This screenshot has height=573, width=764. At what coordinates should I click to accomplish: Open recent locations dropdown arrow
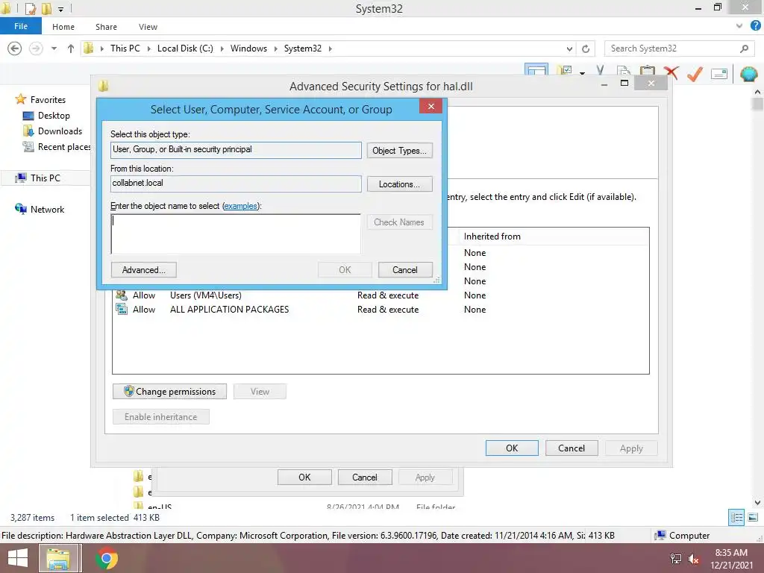(54, 48)
